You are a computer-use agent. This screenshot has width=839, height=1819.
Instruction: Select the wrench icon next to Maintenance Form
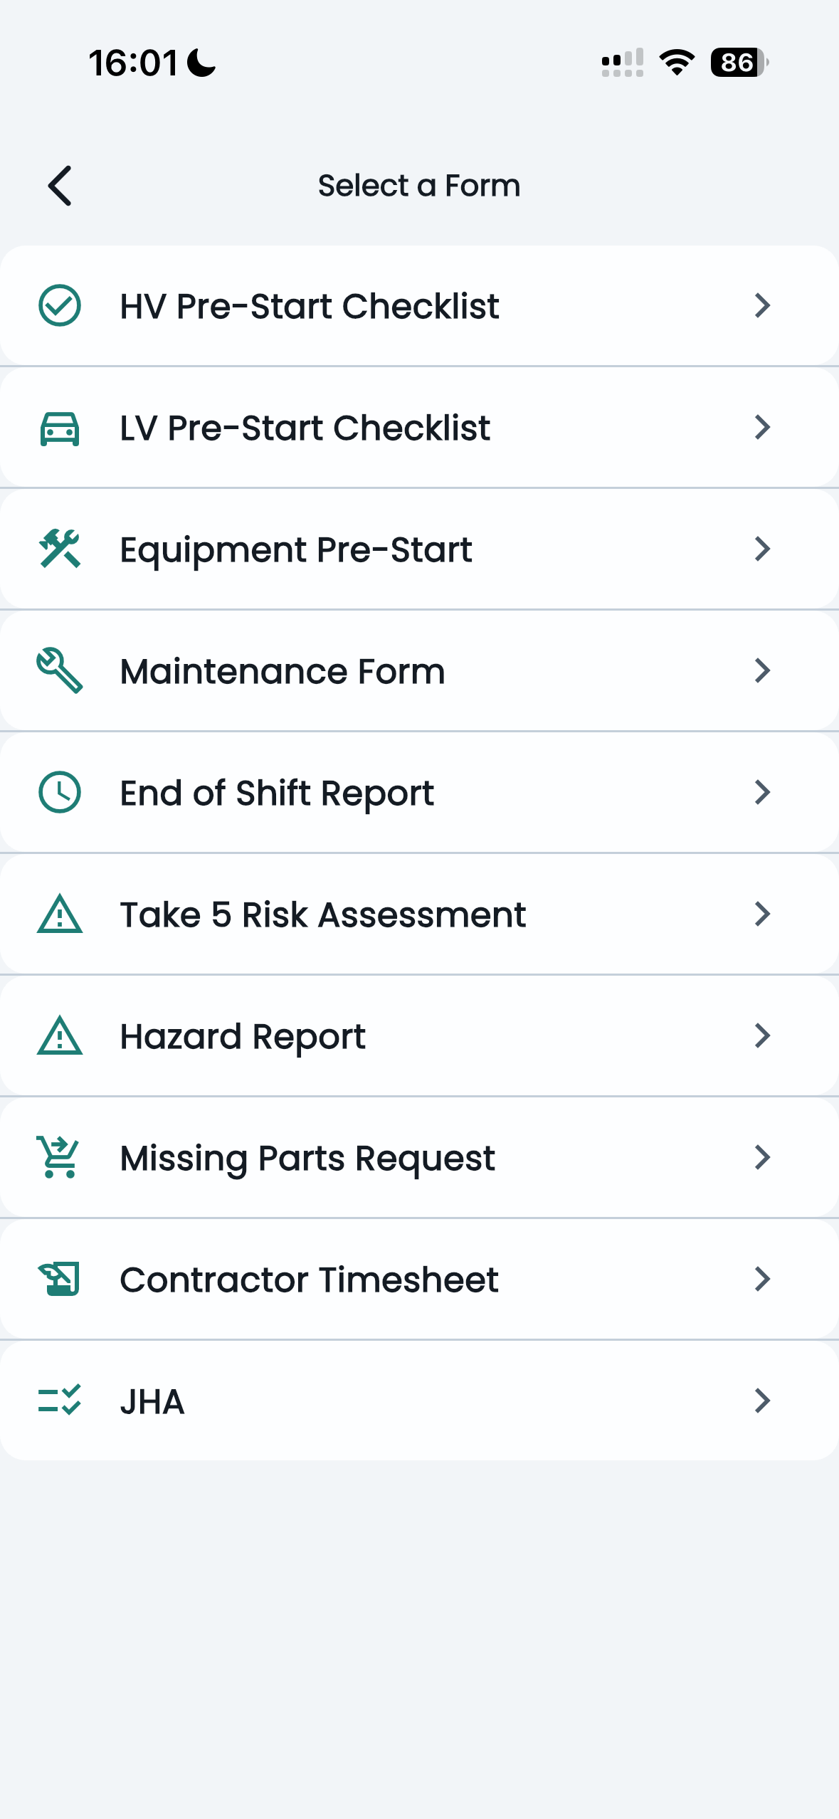coord(60,670)
